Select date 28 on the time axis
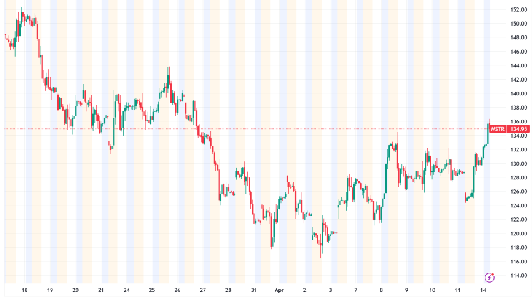Image resolution: width=532 pixels, height=302 pixels. point(229,290)
